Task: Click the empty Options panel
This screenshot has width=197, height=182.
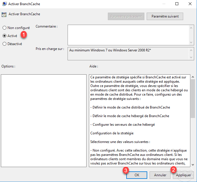Action: point(44,121)
